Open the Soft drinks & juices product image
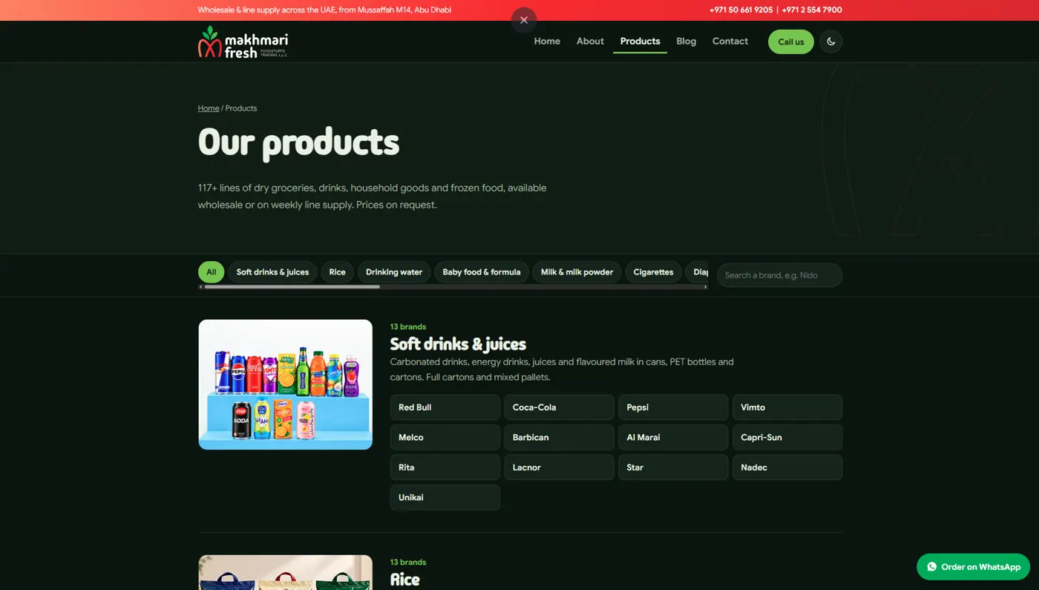This screenshot has height=590, width=1039. click(286, 384)
